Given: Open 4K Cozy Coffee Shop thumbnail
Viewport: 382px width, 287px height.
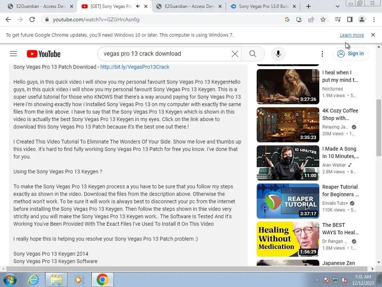Looking at the screenshot, I should [288, 125].
